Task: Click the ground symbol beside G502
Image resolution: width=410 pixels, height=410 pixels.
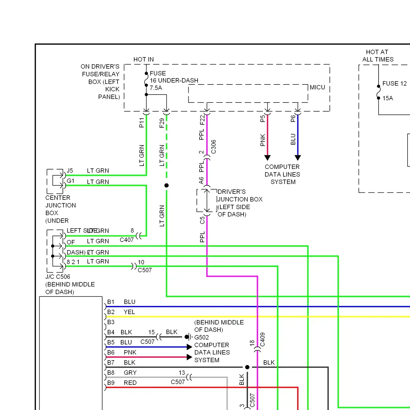Action: pos(189,337)
